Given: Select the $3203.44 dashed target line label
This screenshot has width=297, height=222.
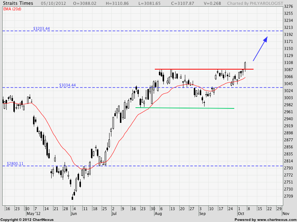Looking at the screenshot, I should 41,28.
